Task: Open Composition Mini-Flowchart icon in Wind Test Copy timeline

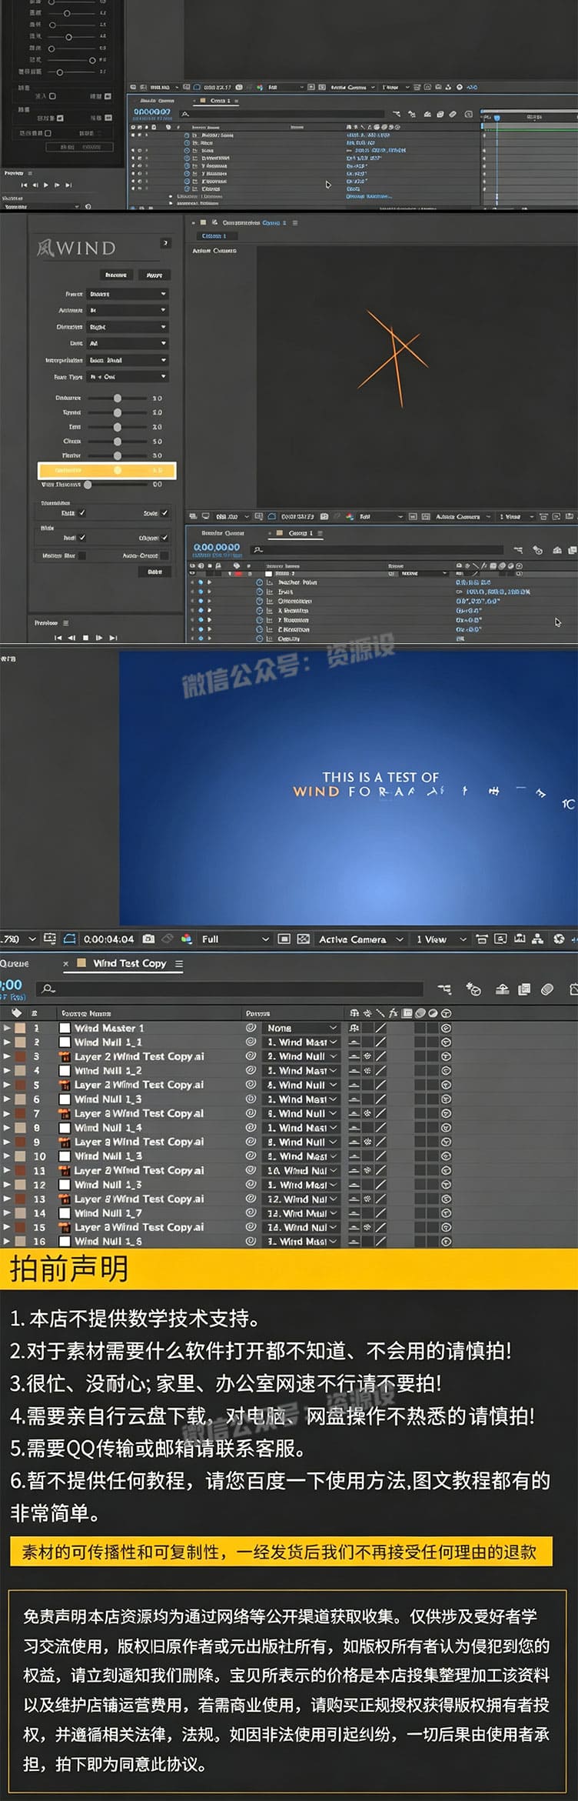Action: click(444, 989)
